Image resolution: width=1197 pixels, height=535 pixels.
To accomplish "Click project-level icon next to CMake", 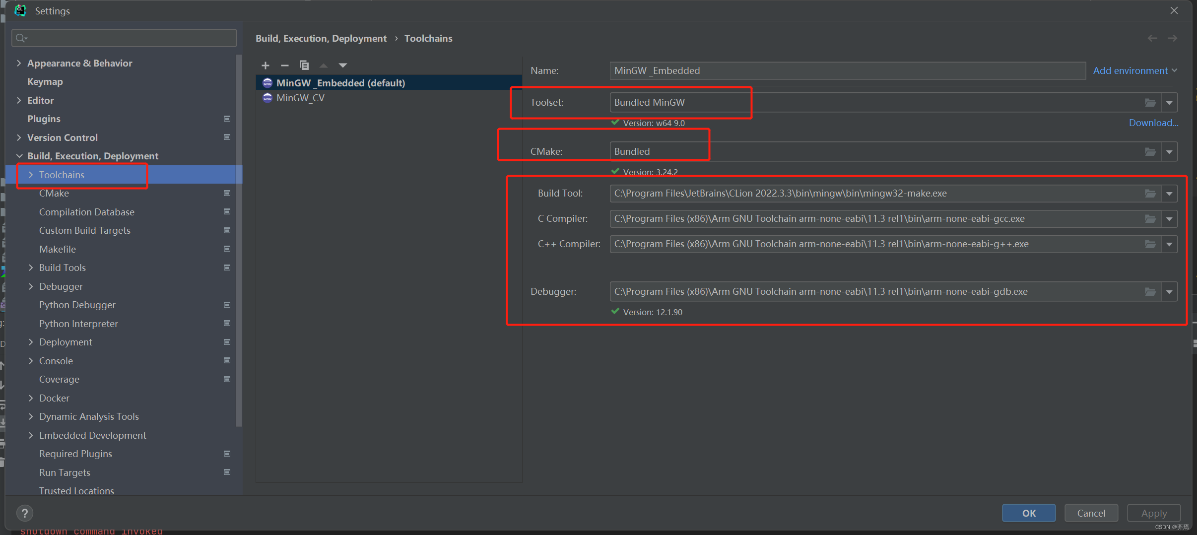I will (227, 193).
